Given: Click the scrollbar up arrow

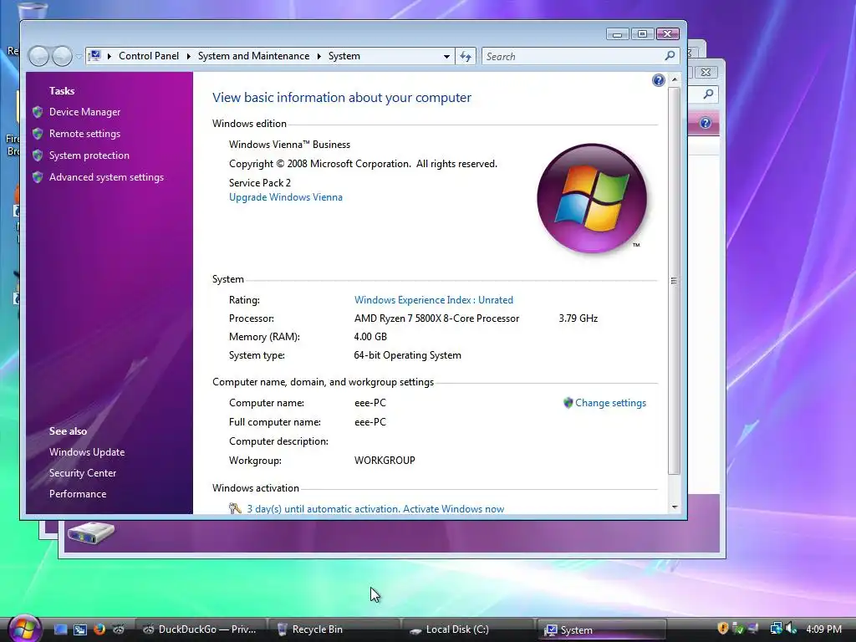Looking at the screenshot, I should click(675, 79).
